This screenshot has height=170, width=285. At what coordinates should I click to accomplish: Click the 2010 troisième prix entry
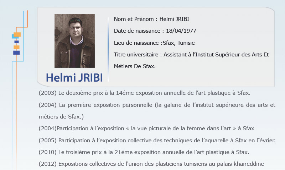pos(144,152)
